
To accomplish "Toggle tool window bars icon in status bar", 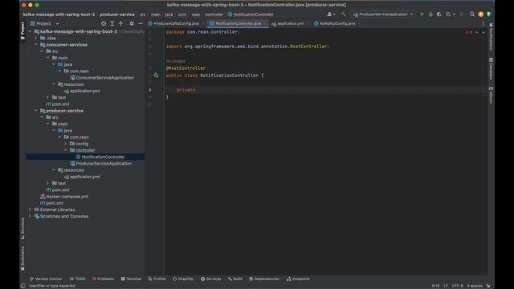I will 23,286.
